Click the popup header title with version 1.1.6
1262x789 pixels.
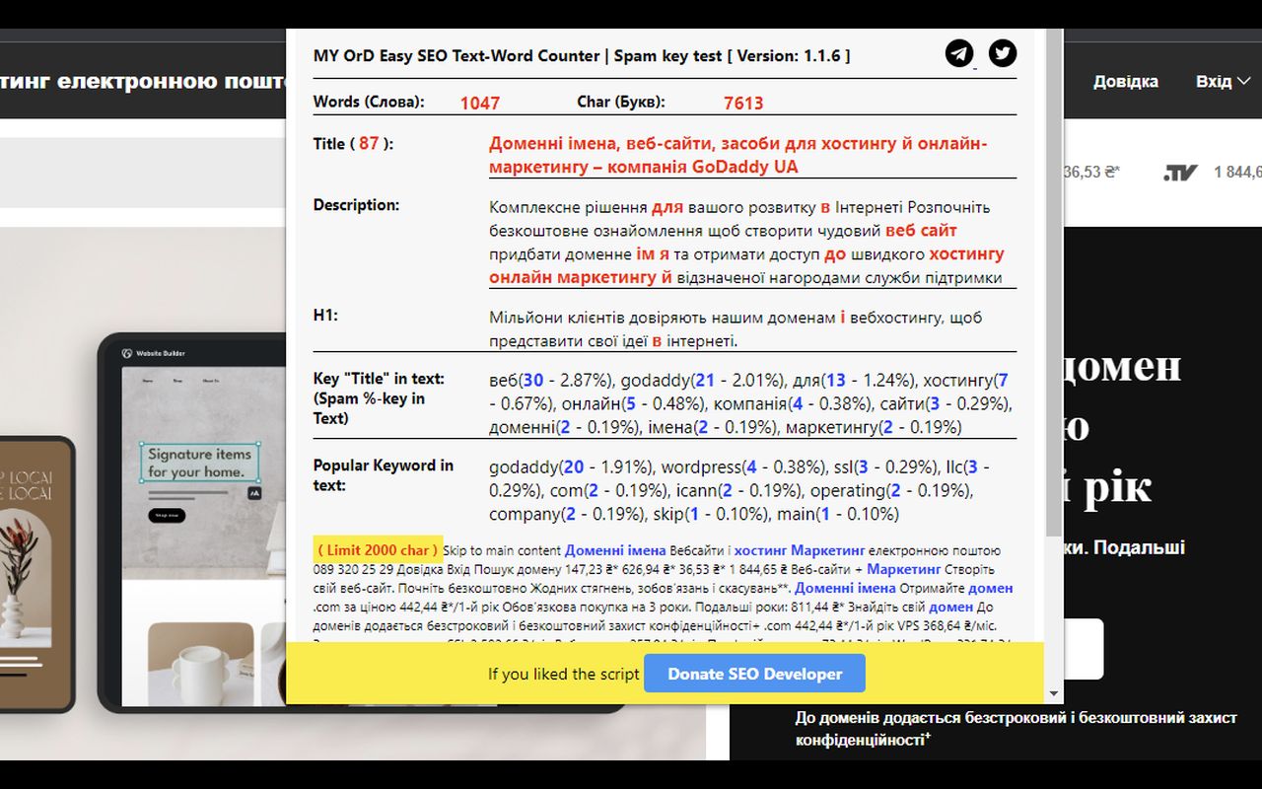pos(582,55)
